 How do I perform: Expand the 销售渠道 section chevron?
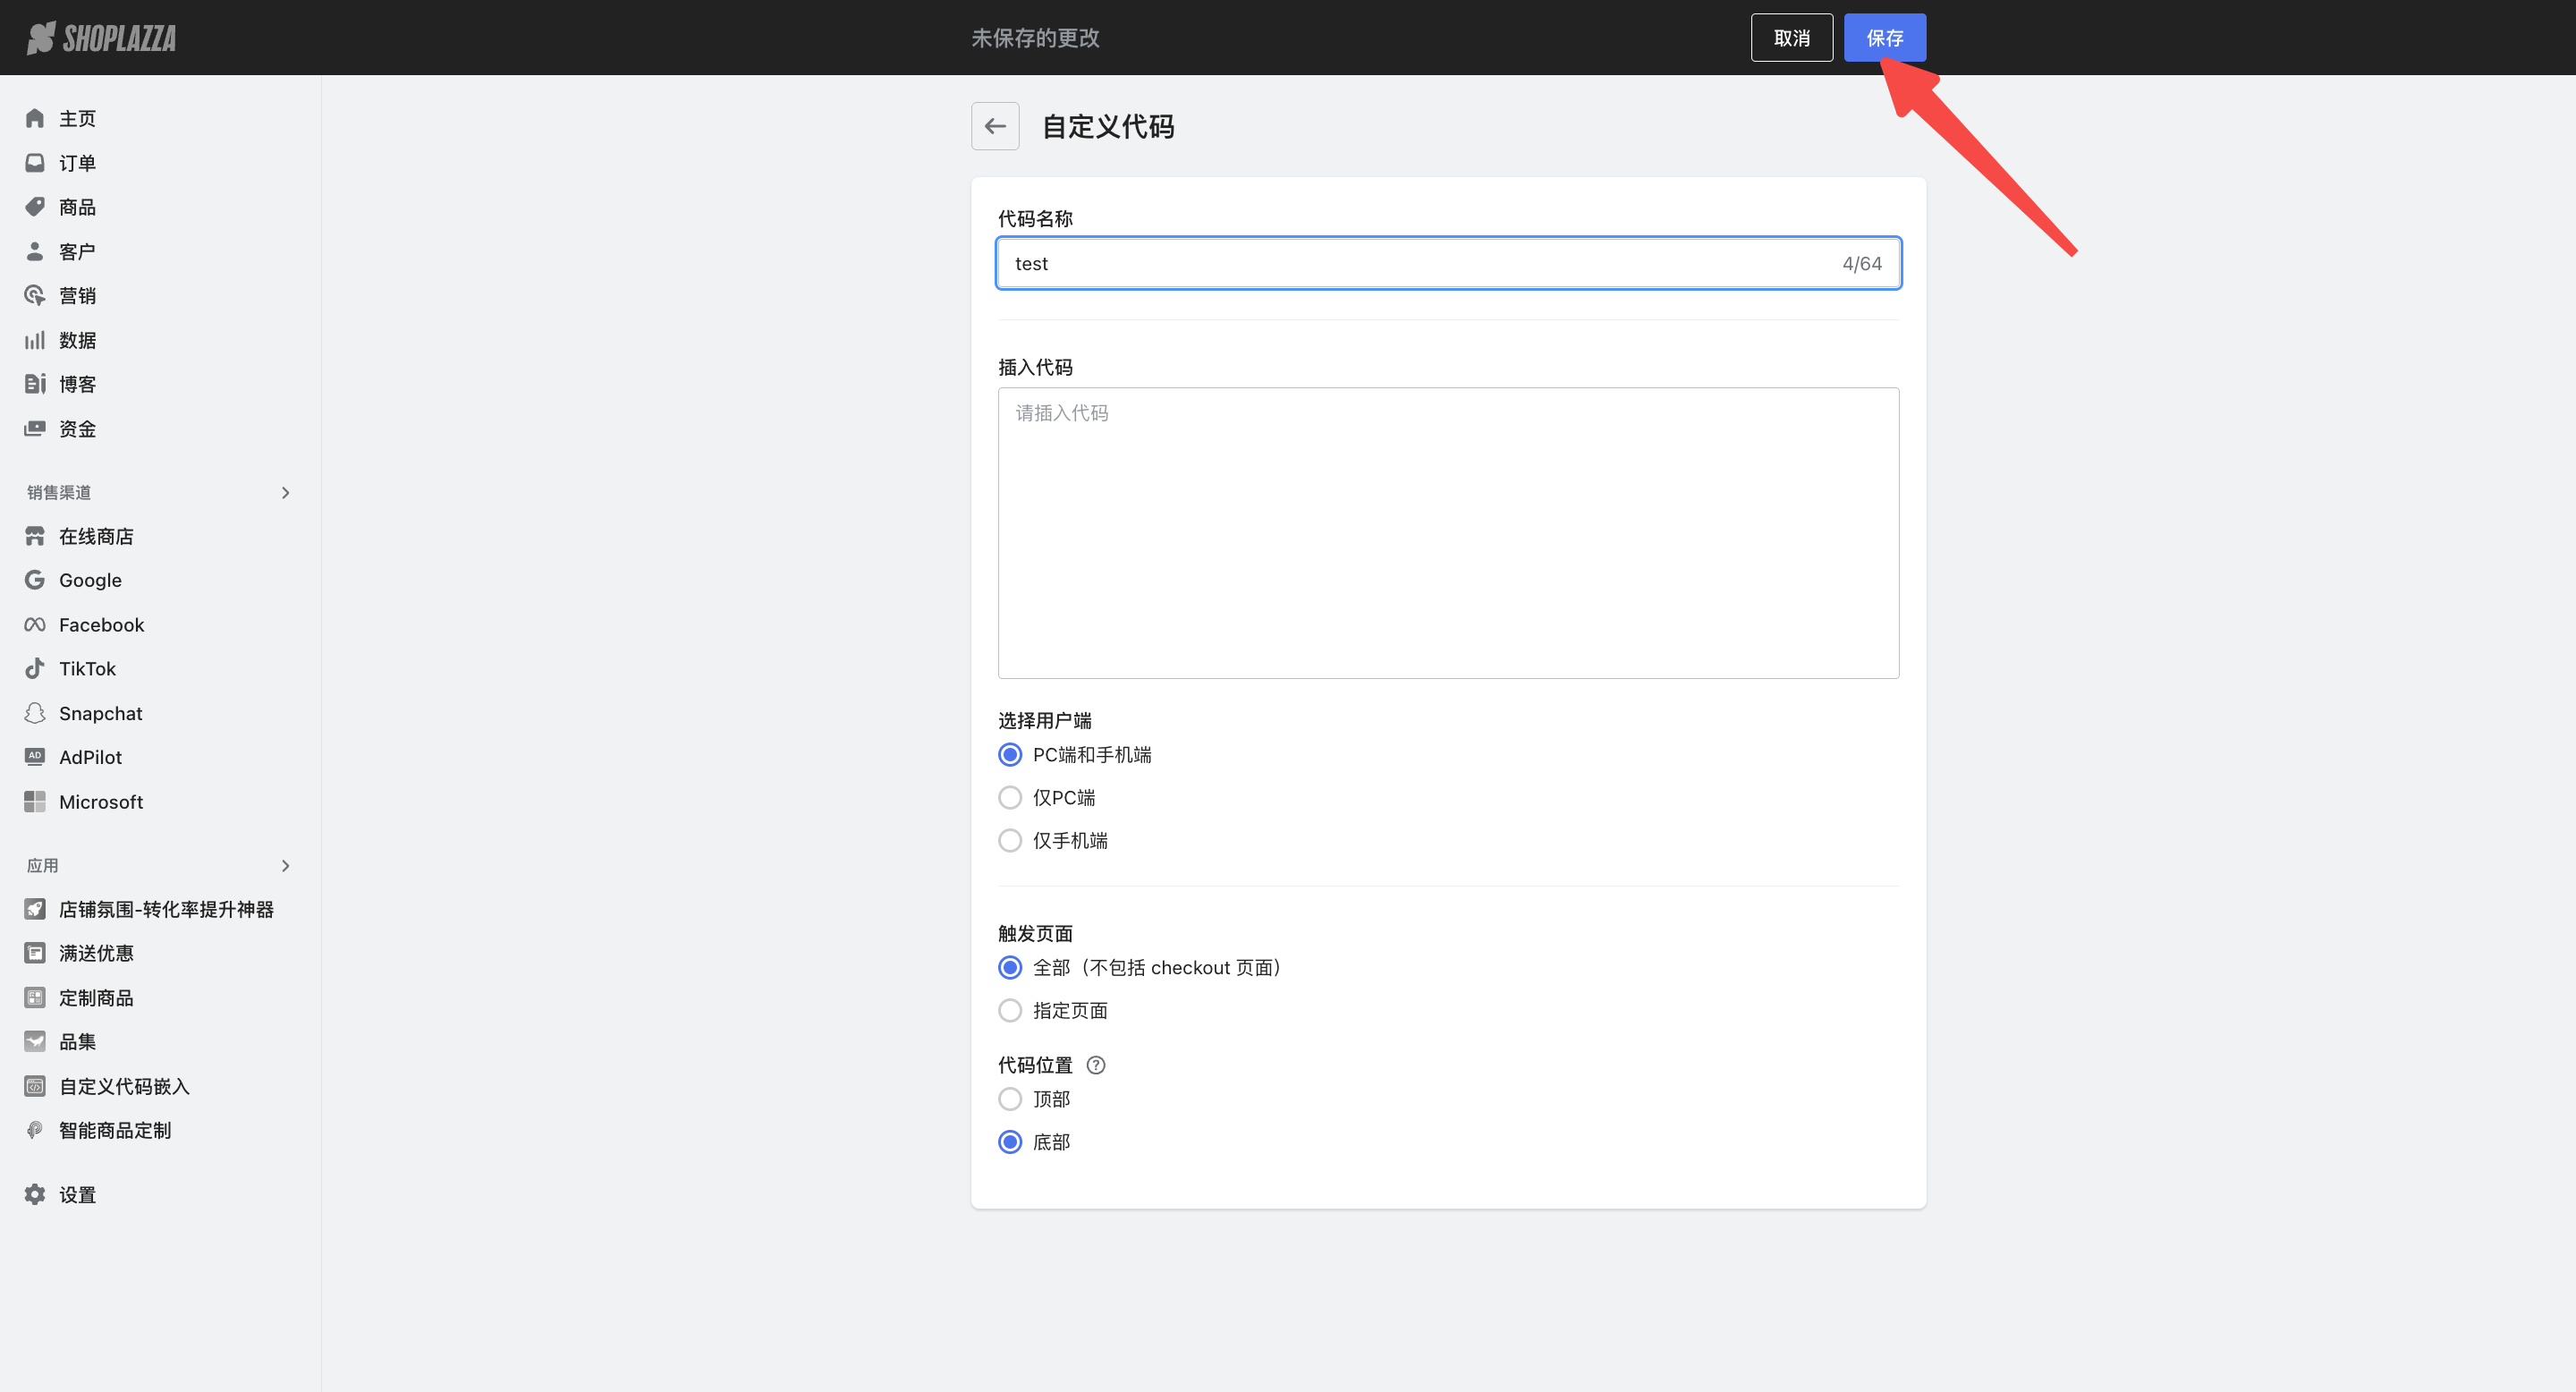tap(285, 493)
